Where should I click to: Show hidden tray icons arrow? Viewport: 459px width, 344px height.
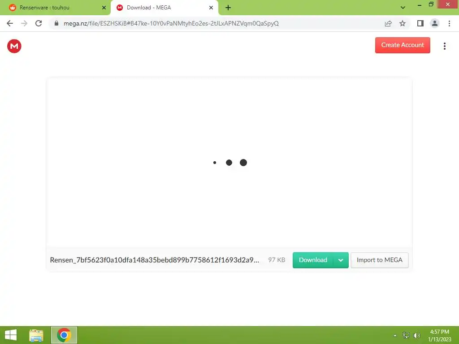[x=395, y=335]
